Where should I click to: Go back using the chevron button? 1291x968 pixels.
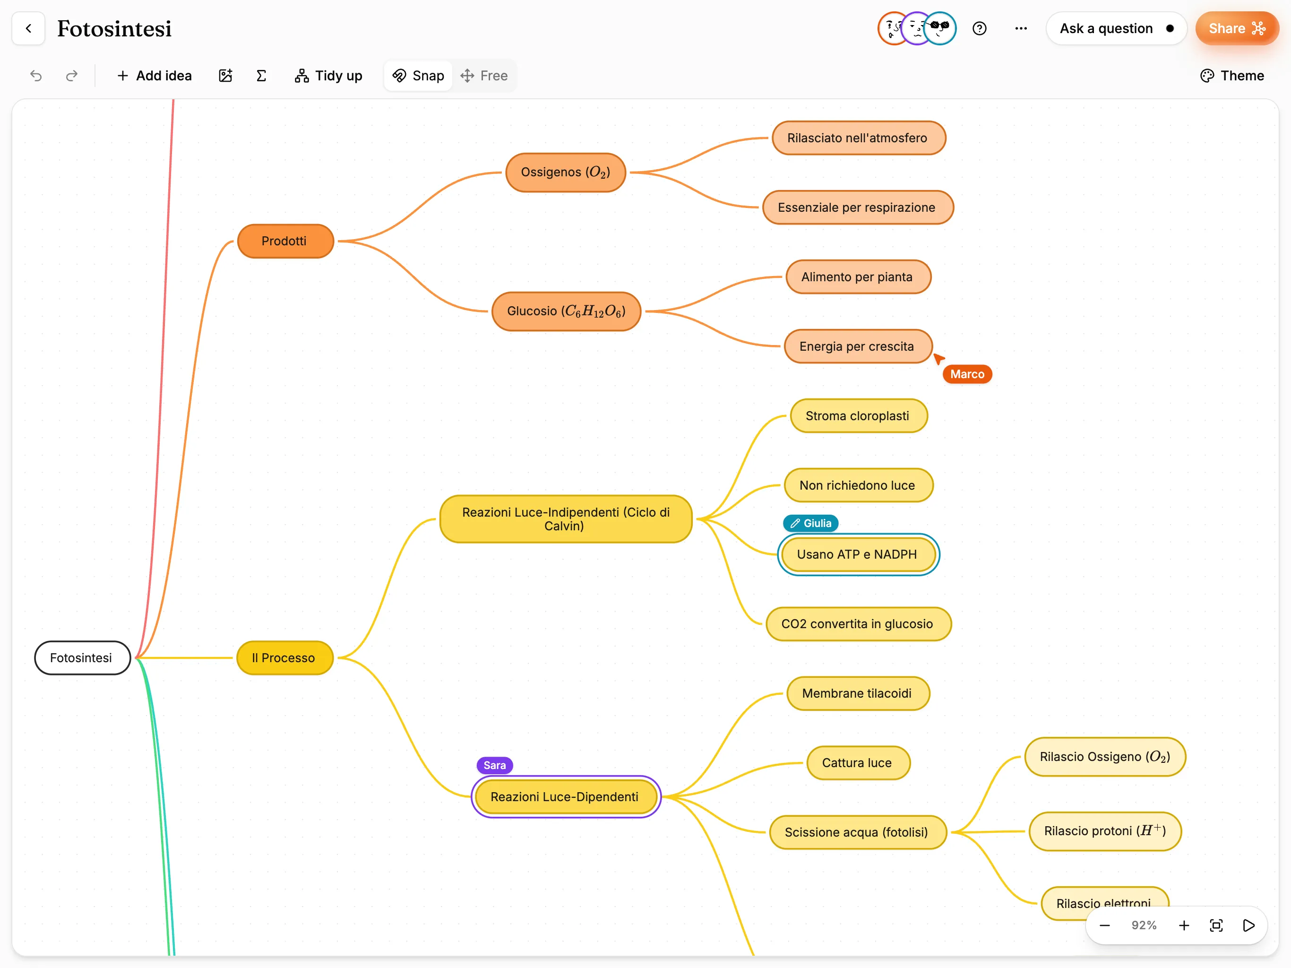pos(28,28)
